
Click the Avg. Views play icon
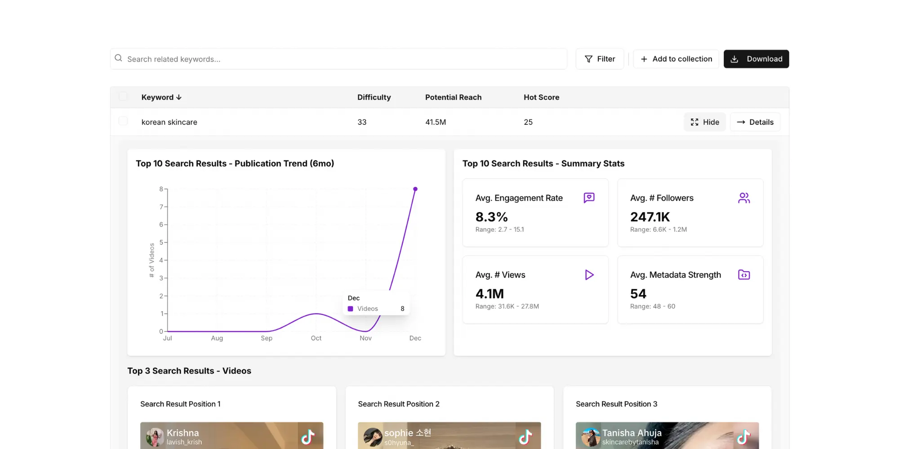pos(589,275)
